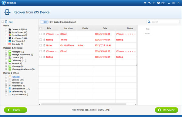Click the Notes notepad icon in sidebar
The image size is (182, 117).
coord(10,77)
